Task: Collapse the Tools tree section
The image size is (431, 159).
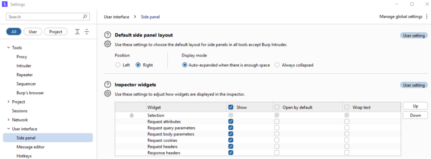Action: [x=8, y=48]
